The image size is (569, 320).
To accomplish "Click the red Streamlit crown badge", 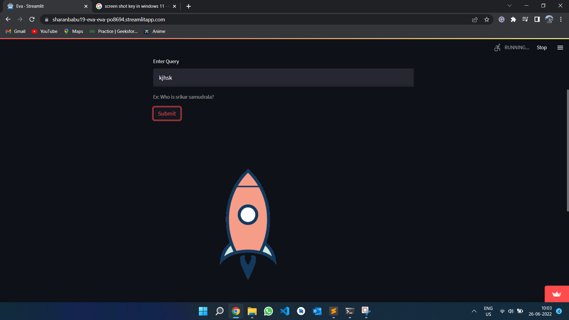I will coord(557,294).
